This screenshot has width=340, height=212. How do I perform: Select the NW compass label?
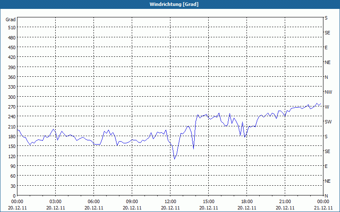(328, 92)
